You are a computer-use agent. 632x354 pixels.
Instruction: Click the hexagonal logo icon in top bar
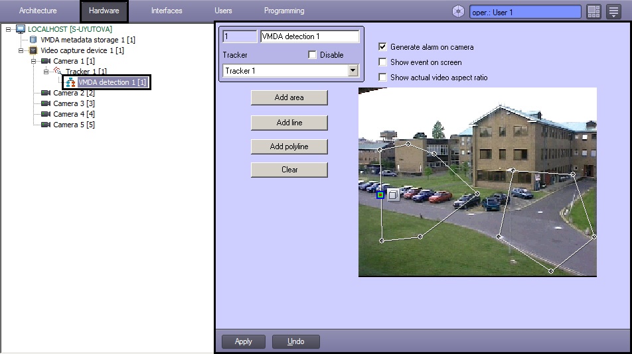point(458,12)
